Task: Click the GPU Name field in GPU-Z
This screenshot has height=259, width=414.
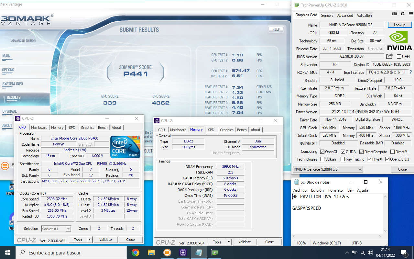Action: point(352,25)
